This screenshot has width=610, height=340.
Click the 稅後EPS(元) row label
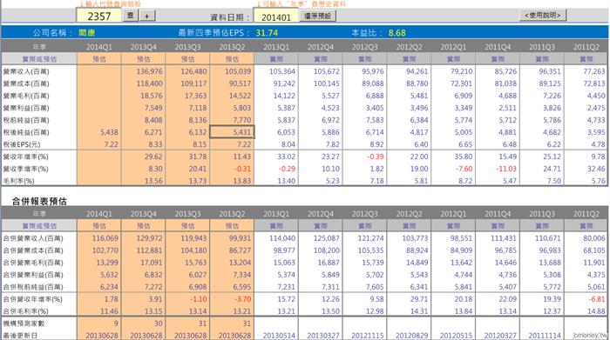tap(22, 144)
